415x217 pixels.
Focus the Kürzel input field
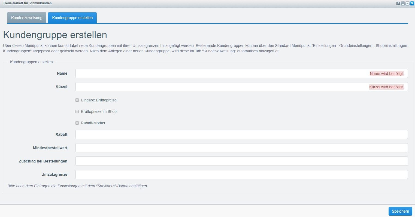241,87
